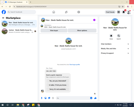
Task: Open the browser tab search dropdown arrow
Action: 2,2
